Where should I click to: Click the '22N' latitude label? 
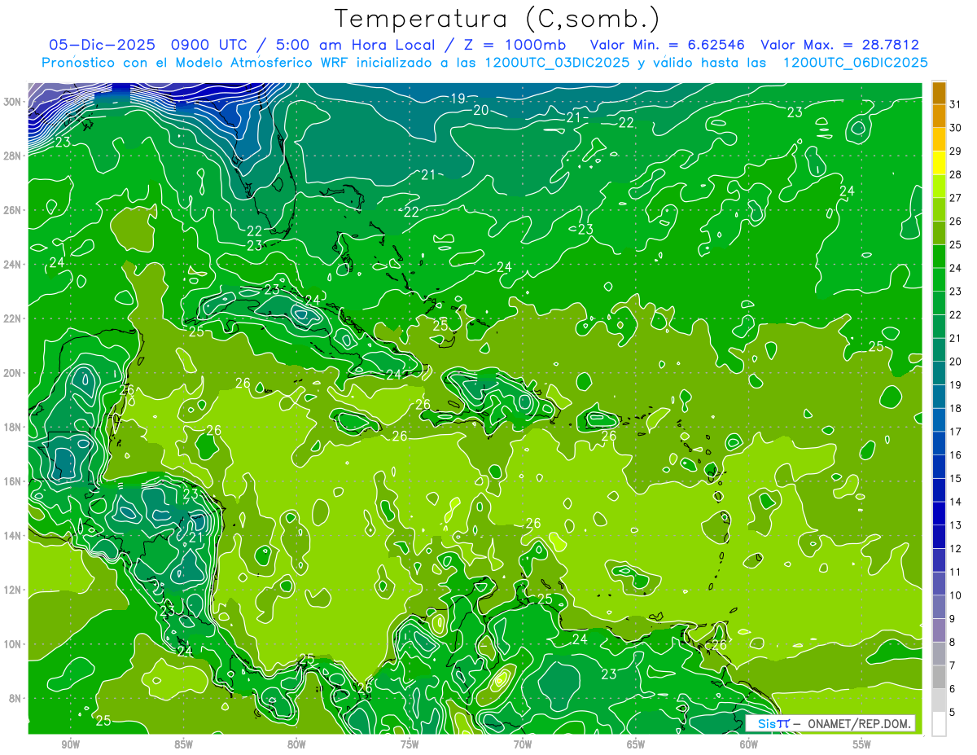[13, 318]
